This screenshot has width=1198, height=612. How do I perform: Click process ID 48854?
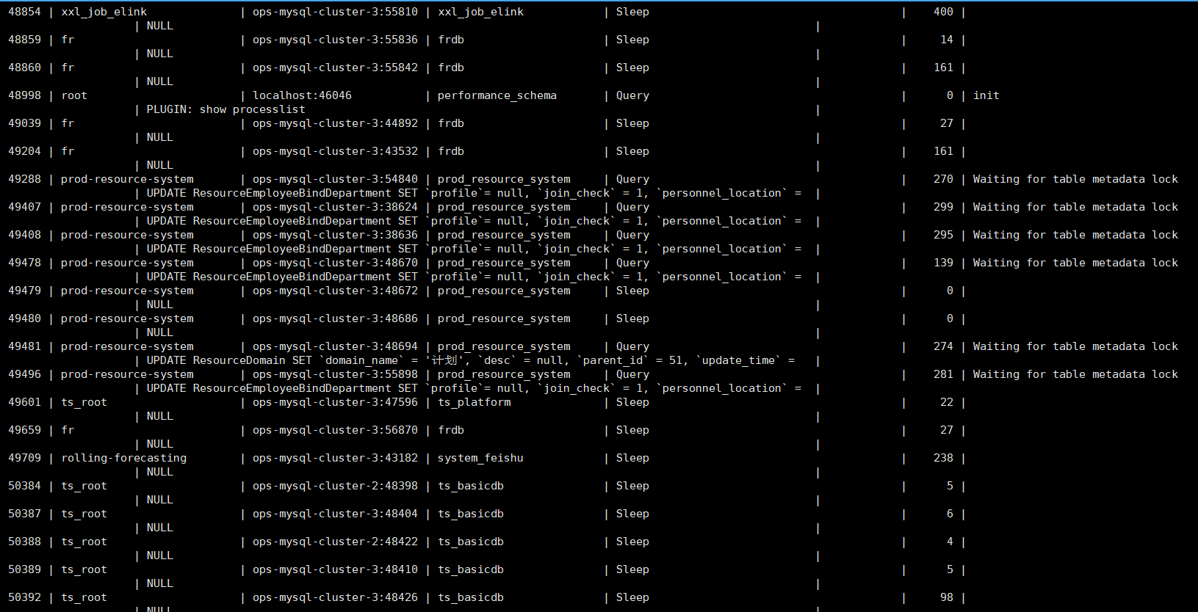coord(25,12)
